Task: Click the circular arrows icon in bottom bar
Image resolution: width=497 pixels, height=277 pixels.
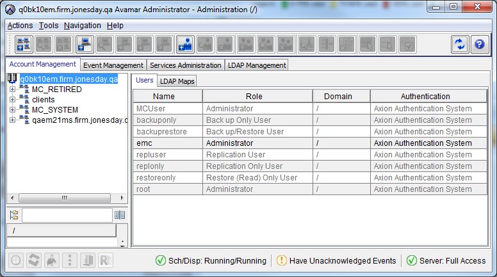Action: click(x=34, y=260)
